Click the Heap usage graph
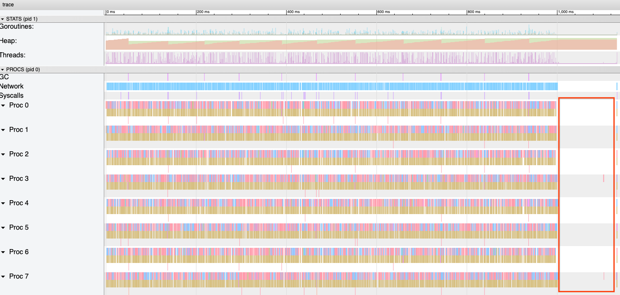Image resolution: width=620 pixels, height=295 pixels. click(x=329, y=44)
